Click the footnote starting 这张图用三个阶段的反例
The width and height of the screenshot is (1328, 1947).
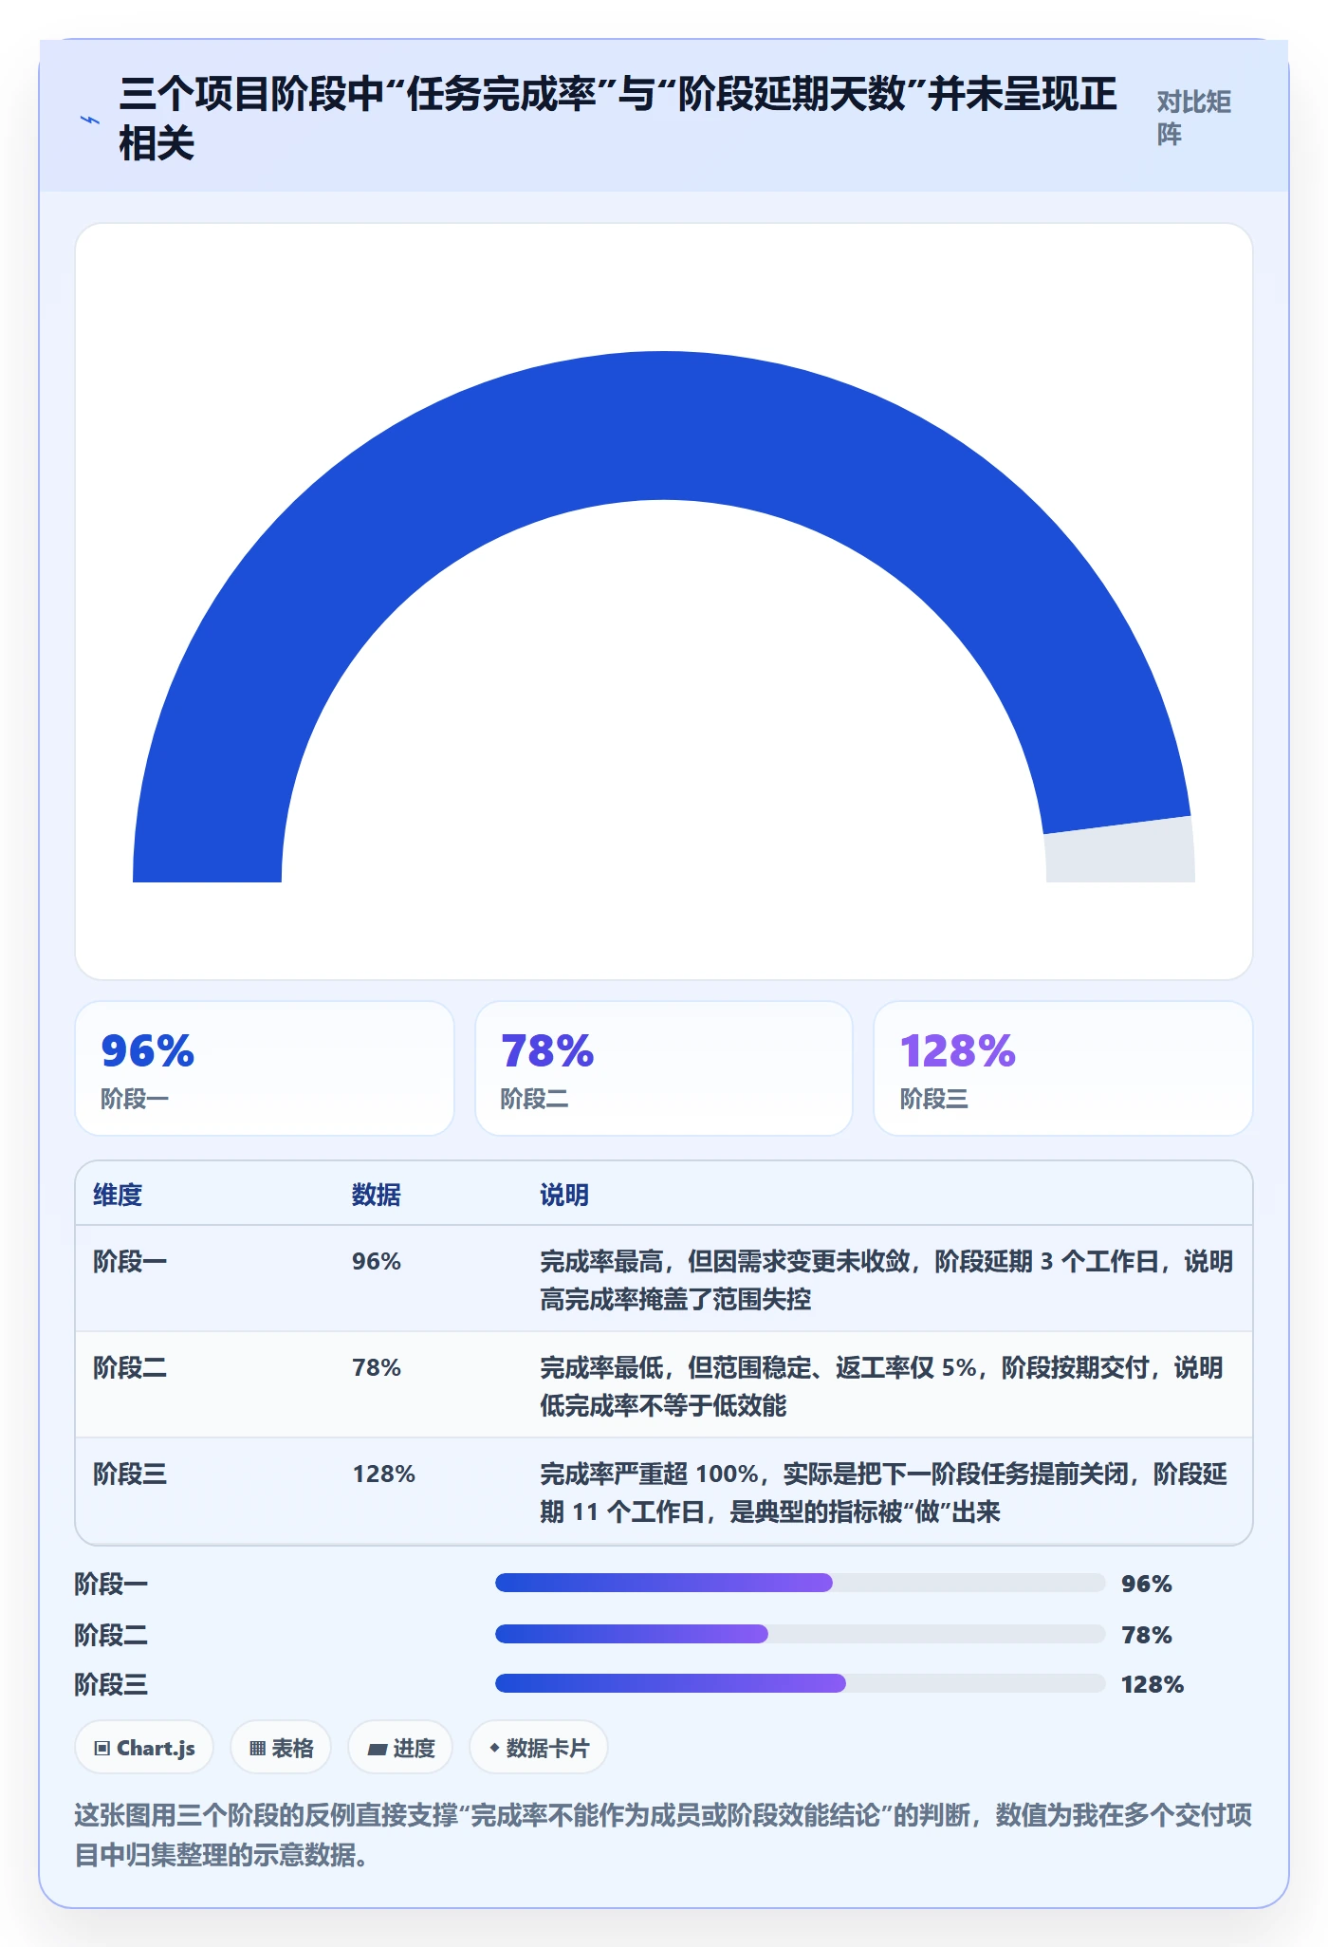663,1835
